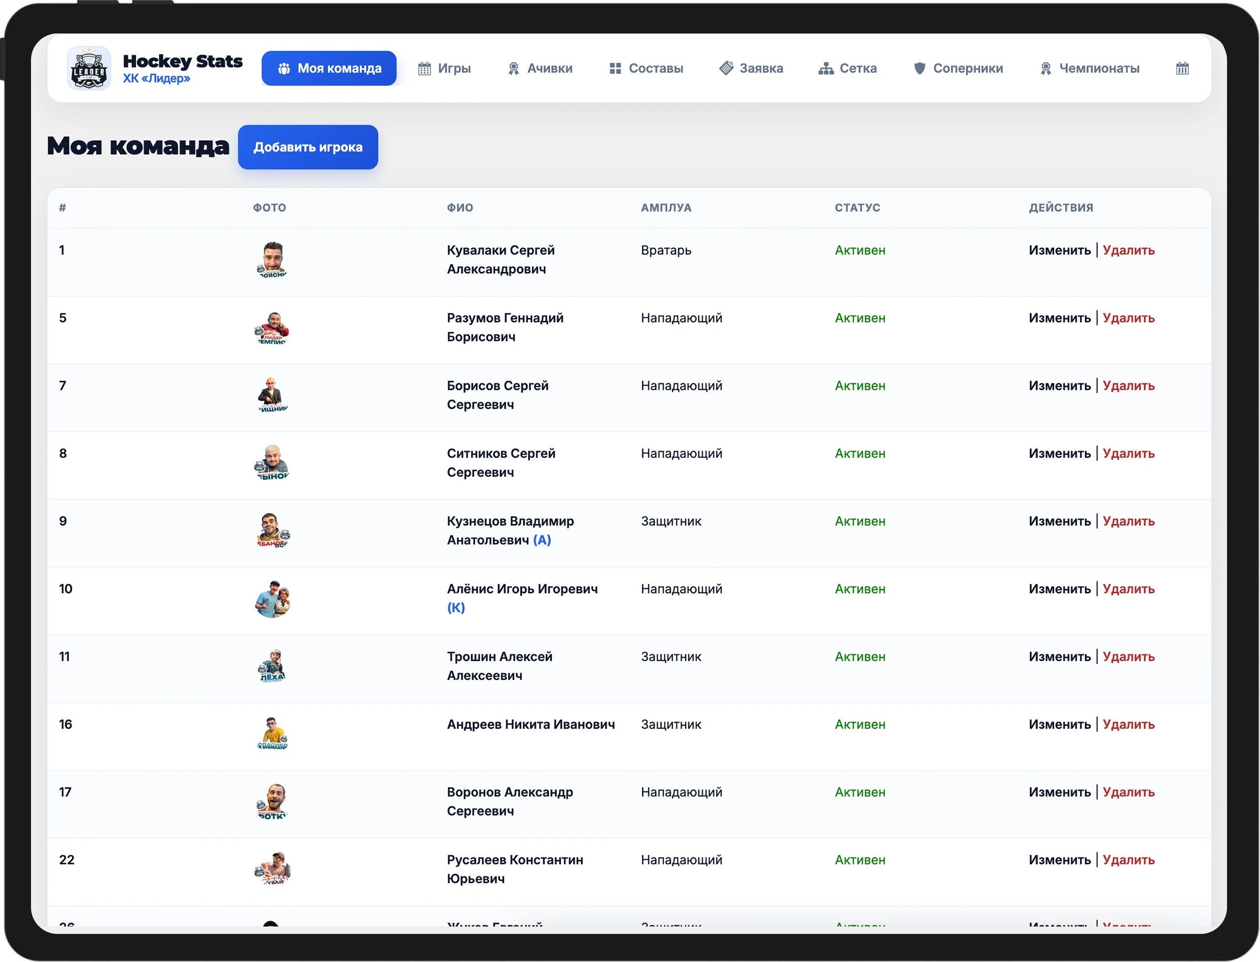Screen dimensions: 1260x962
Task: Remove Алёнис Игорь Игоревич
Action: (x=1128, y=589)
